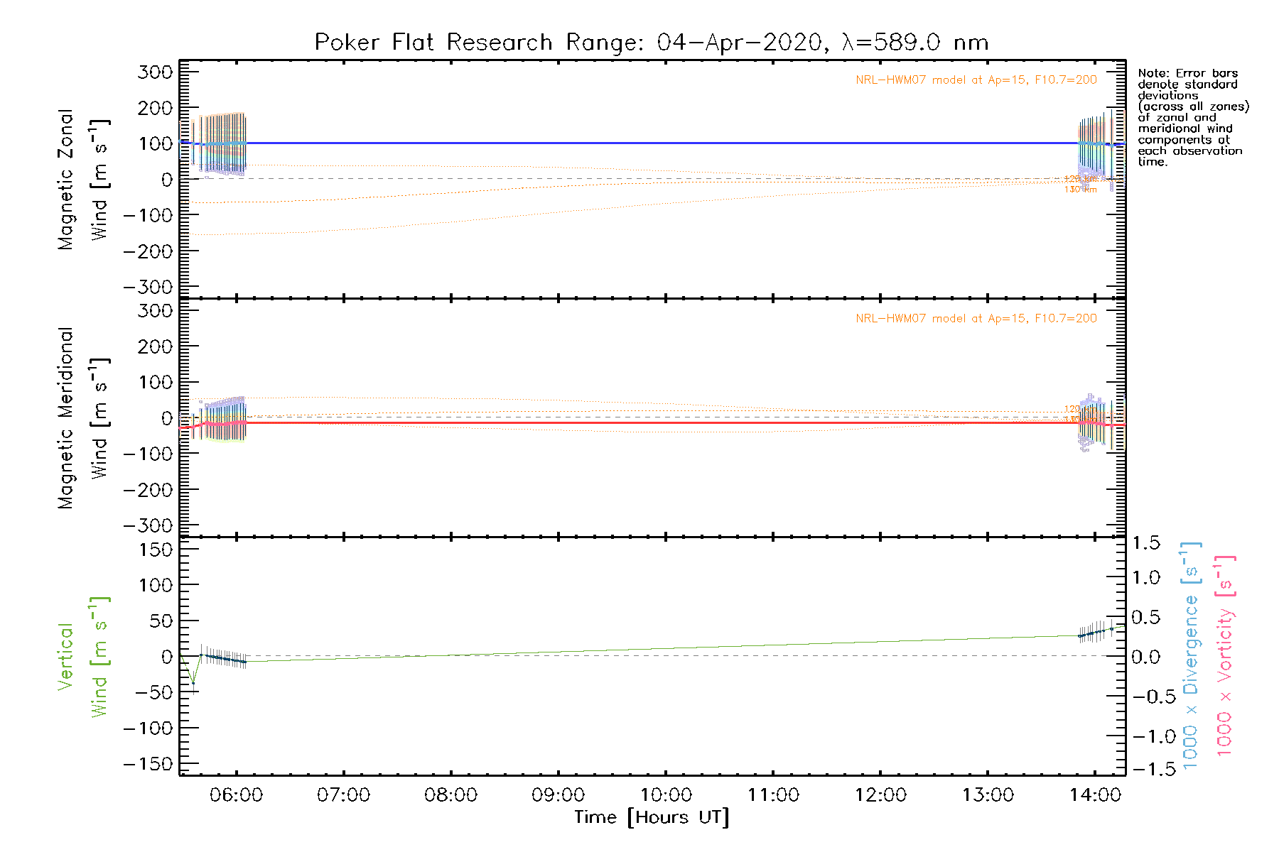
Task: Click the 150 tick on vertical wind axis
Action: [x=156, y=550]
